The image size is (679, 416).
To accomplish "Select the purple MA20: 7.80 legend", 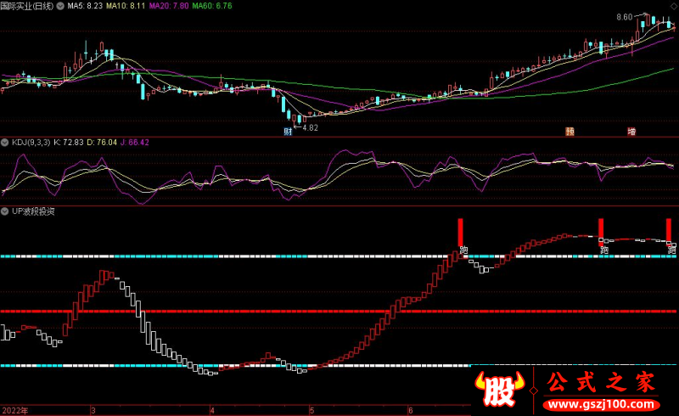I will coord(169,6).
